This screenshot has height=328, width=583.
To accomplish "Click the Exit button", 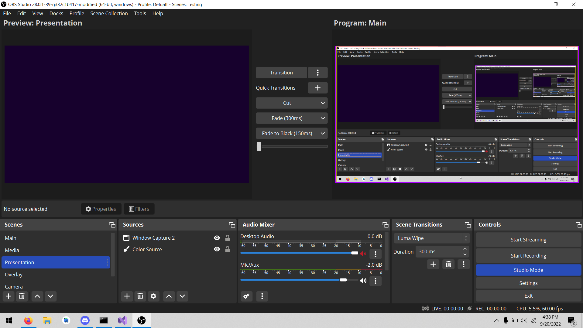I will click(x=528, y=296).
